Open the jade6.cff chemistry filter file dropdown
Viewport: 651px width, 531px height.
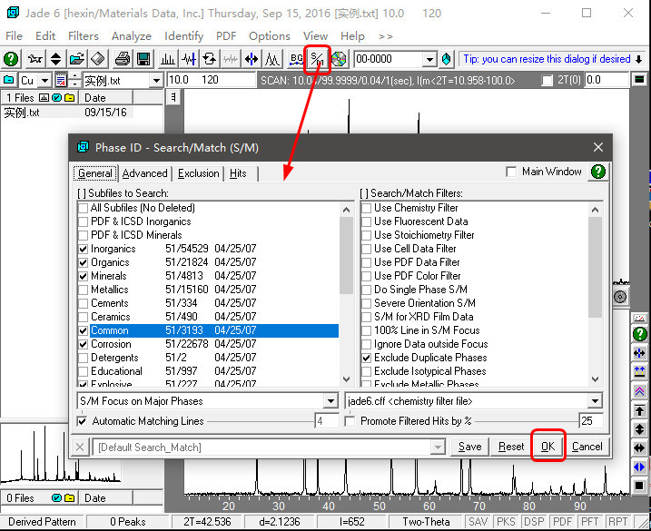pos(596,401)
